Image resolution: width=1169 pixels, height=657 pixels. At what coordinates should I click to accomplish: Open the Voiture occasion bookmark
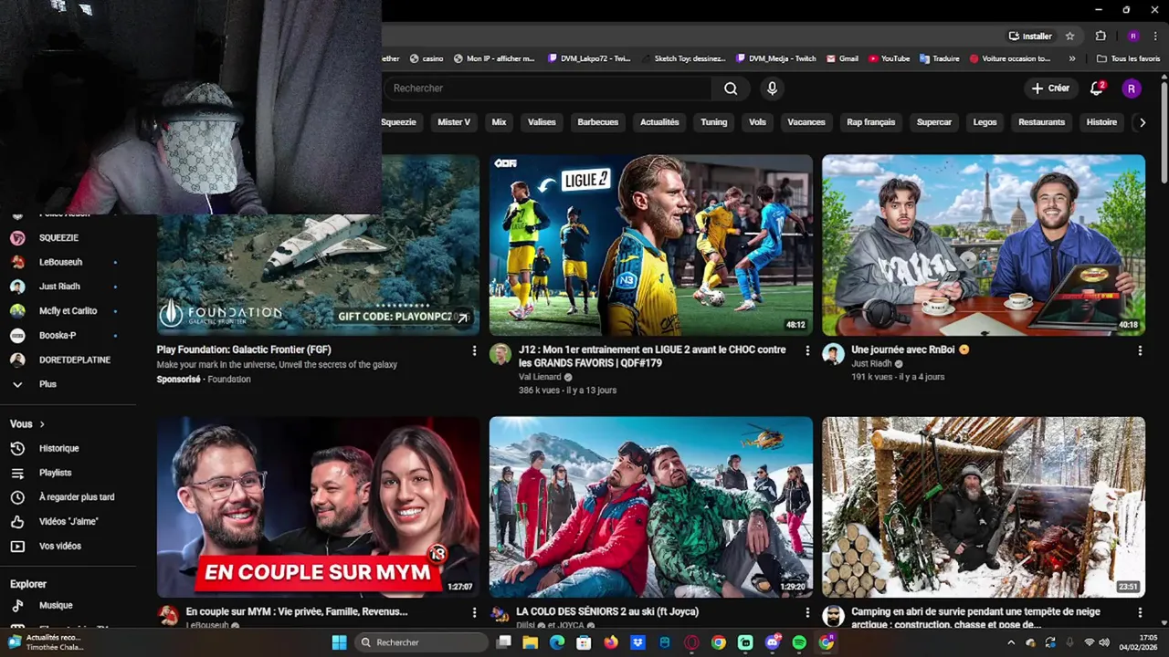[1009, 58]
